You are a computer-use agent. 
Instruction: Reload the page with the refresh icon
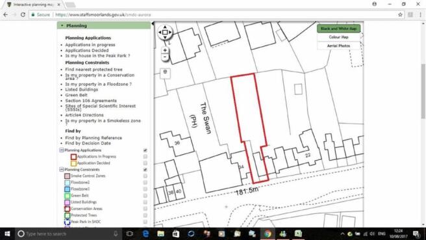(x=23, y=15)
